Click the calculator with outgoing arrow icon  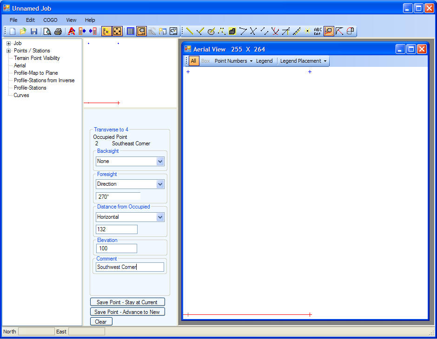coord(82,31)
